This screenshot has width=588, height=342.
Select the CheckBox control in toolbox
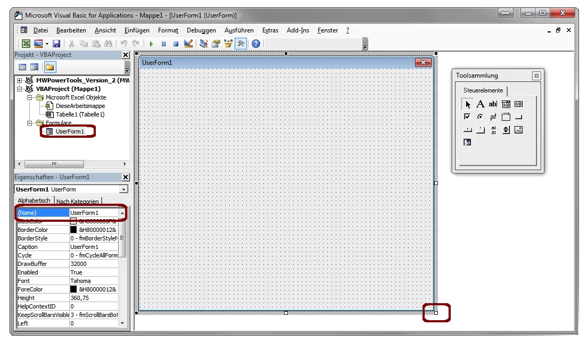(467, 117)
